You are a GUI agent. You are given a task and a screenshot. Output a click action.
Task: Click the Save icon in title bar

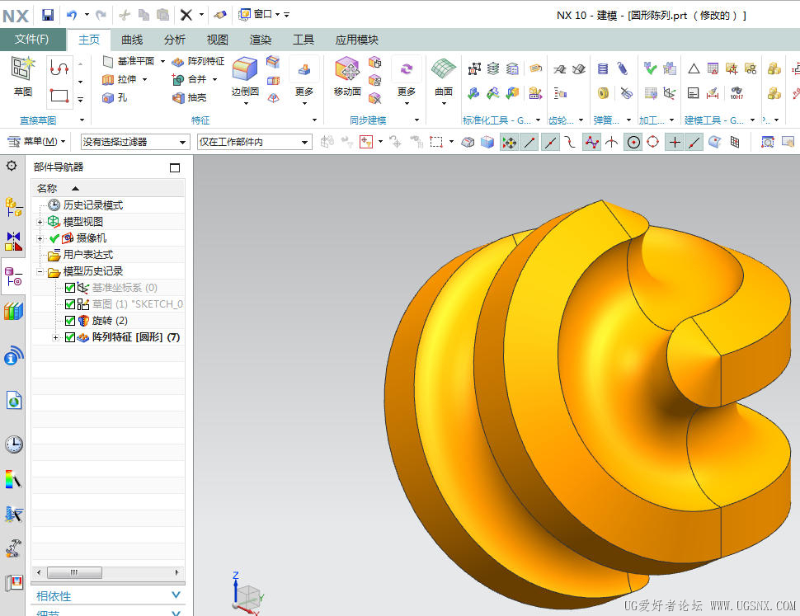coord(48,15)
